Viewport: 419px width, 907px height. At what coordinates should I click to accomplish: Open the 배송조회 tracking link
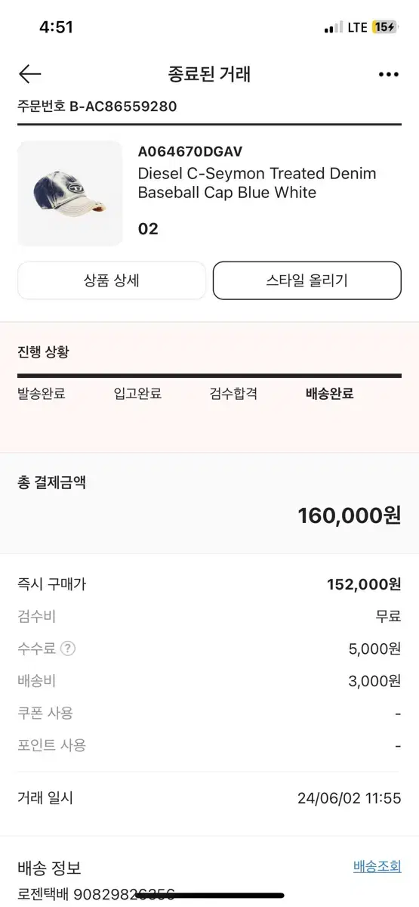point(377,866)
